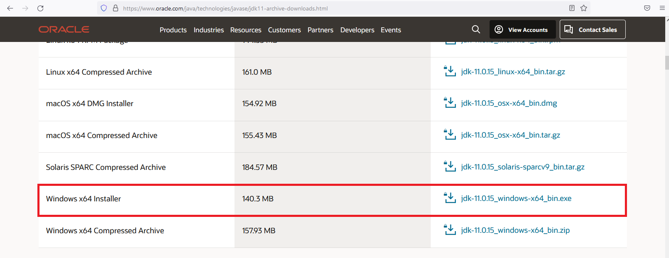Viewport: 669px width, 258px height.
Task: Select macOS x64 Compressed Archive text
Action: (102, 136)
